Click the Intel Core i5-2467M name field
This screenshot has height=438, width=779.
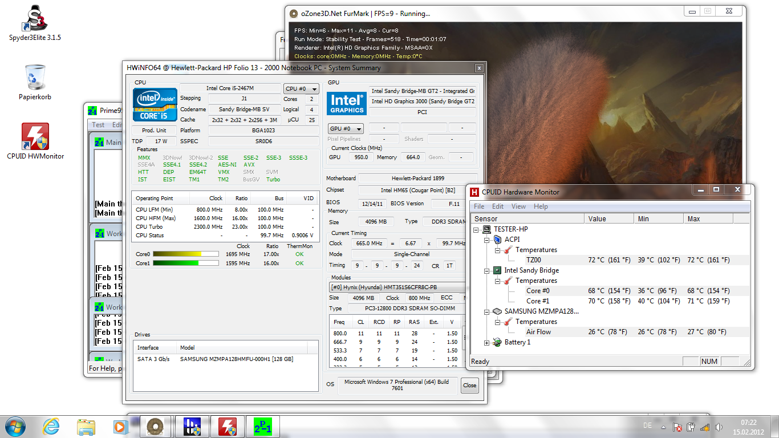(x=230, y=88)
